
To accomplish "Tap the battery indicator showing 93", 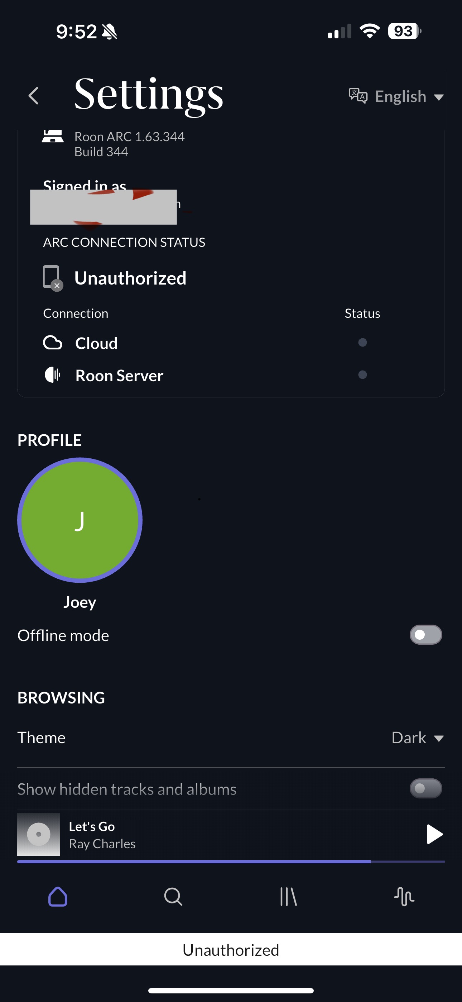I will coord(404,31).
